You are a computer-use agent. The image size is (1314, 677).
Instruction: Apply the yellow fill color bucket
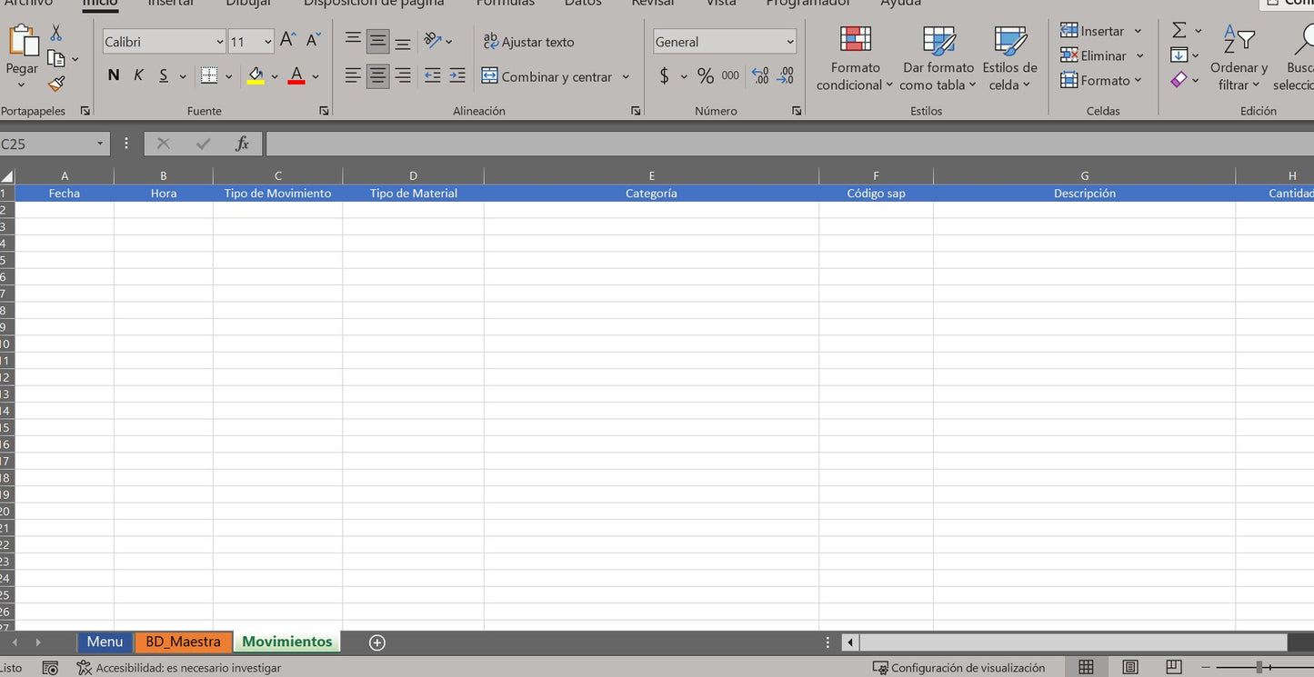click(256, 75)
